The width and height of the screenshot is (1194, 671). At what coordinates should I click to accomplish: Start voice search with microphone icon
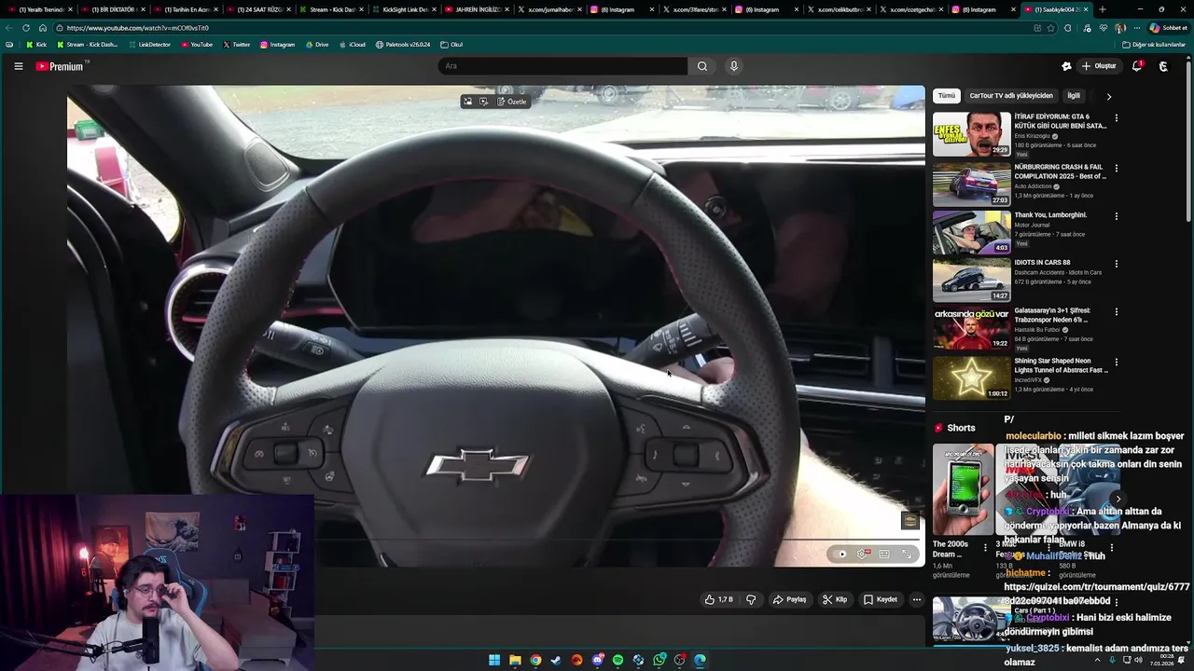[x=734, y=66]
